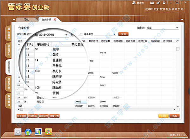Open the 其它功能 side tab
Screen dimensions: 190x139
coord(9,84)
